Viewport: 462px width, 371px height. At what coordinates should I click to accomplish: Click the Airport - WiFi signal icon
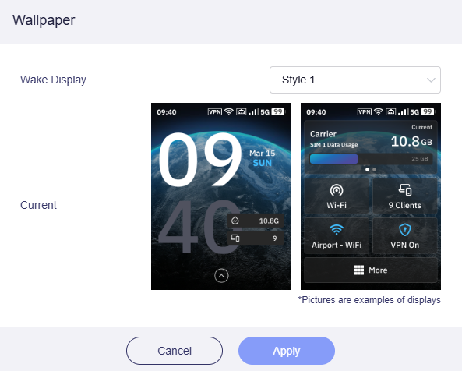click(x=337, y=230)
